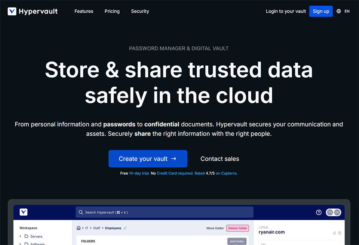Click the IT breadcrumb
Screen dimensions: 359x245
point(87,228)
